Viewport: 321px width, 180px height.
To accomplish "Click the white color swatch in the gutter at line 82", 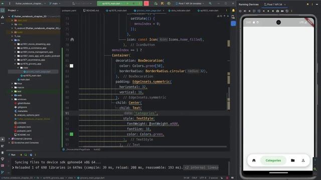I will point(71,65).
